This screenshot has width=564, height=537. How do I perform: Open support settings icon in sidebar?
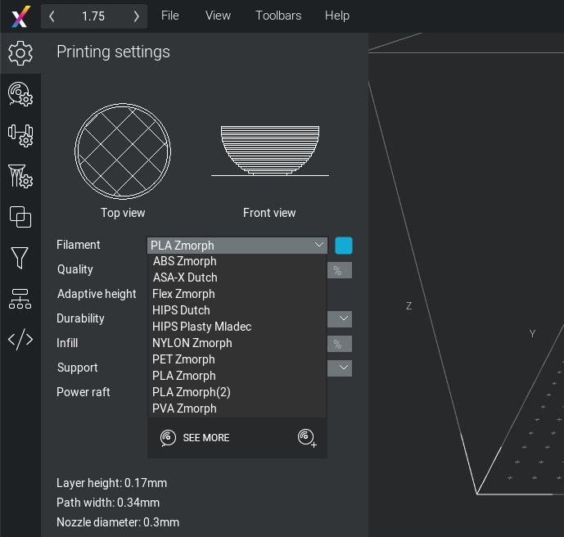pyautogui.click(x=20, y=176)
